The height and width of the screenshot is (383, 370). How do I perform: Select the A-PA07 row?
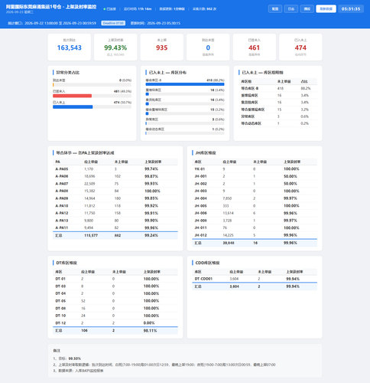coord(115,184)
